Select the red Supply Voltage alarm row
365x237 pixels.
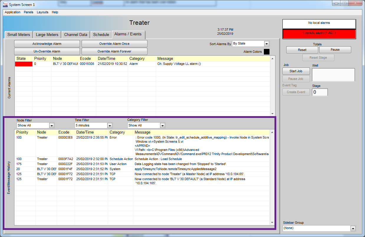[118, 63]
